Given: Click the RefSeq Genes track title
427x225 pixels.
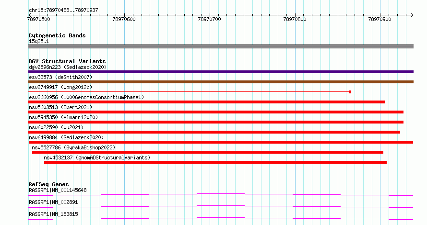Looking at the screenshot, I should coord(48,184).
